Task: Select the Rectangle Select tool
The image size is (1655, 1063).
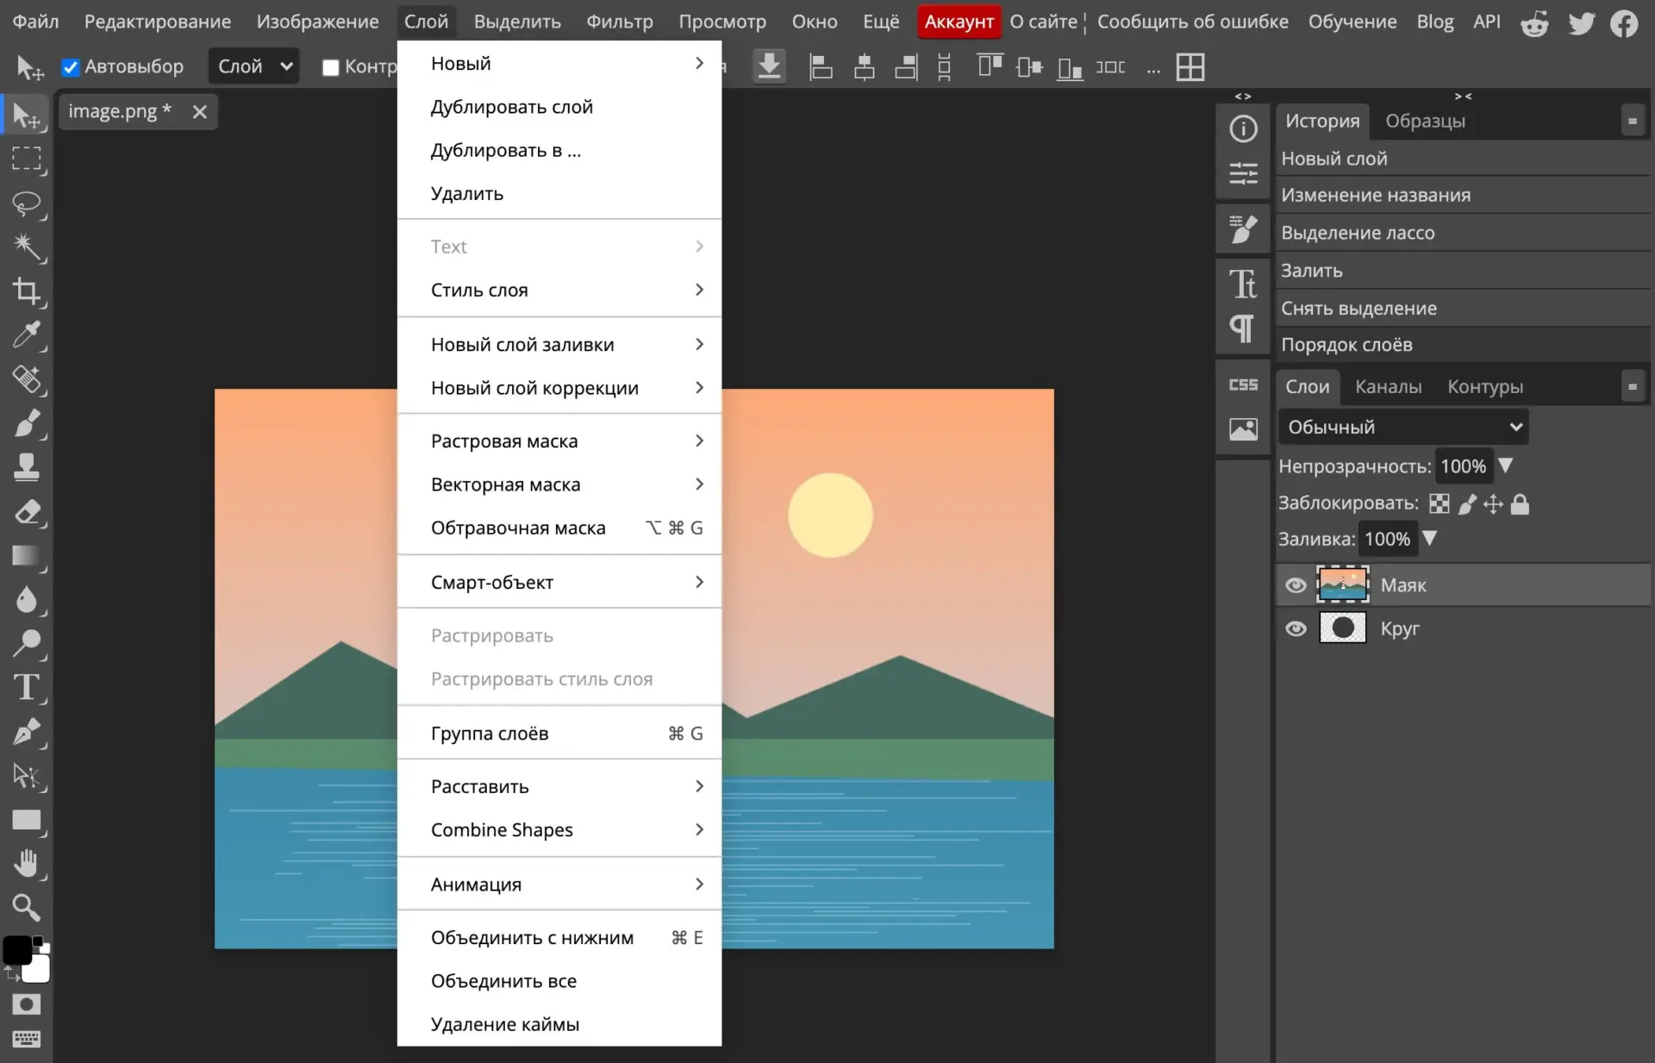Action: pos(27,159)
